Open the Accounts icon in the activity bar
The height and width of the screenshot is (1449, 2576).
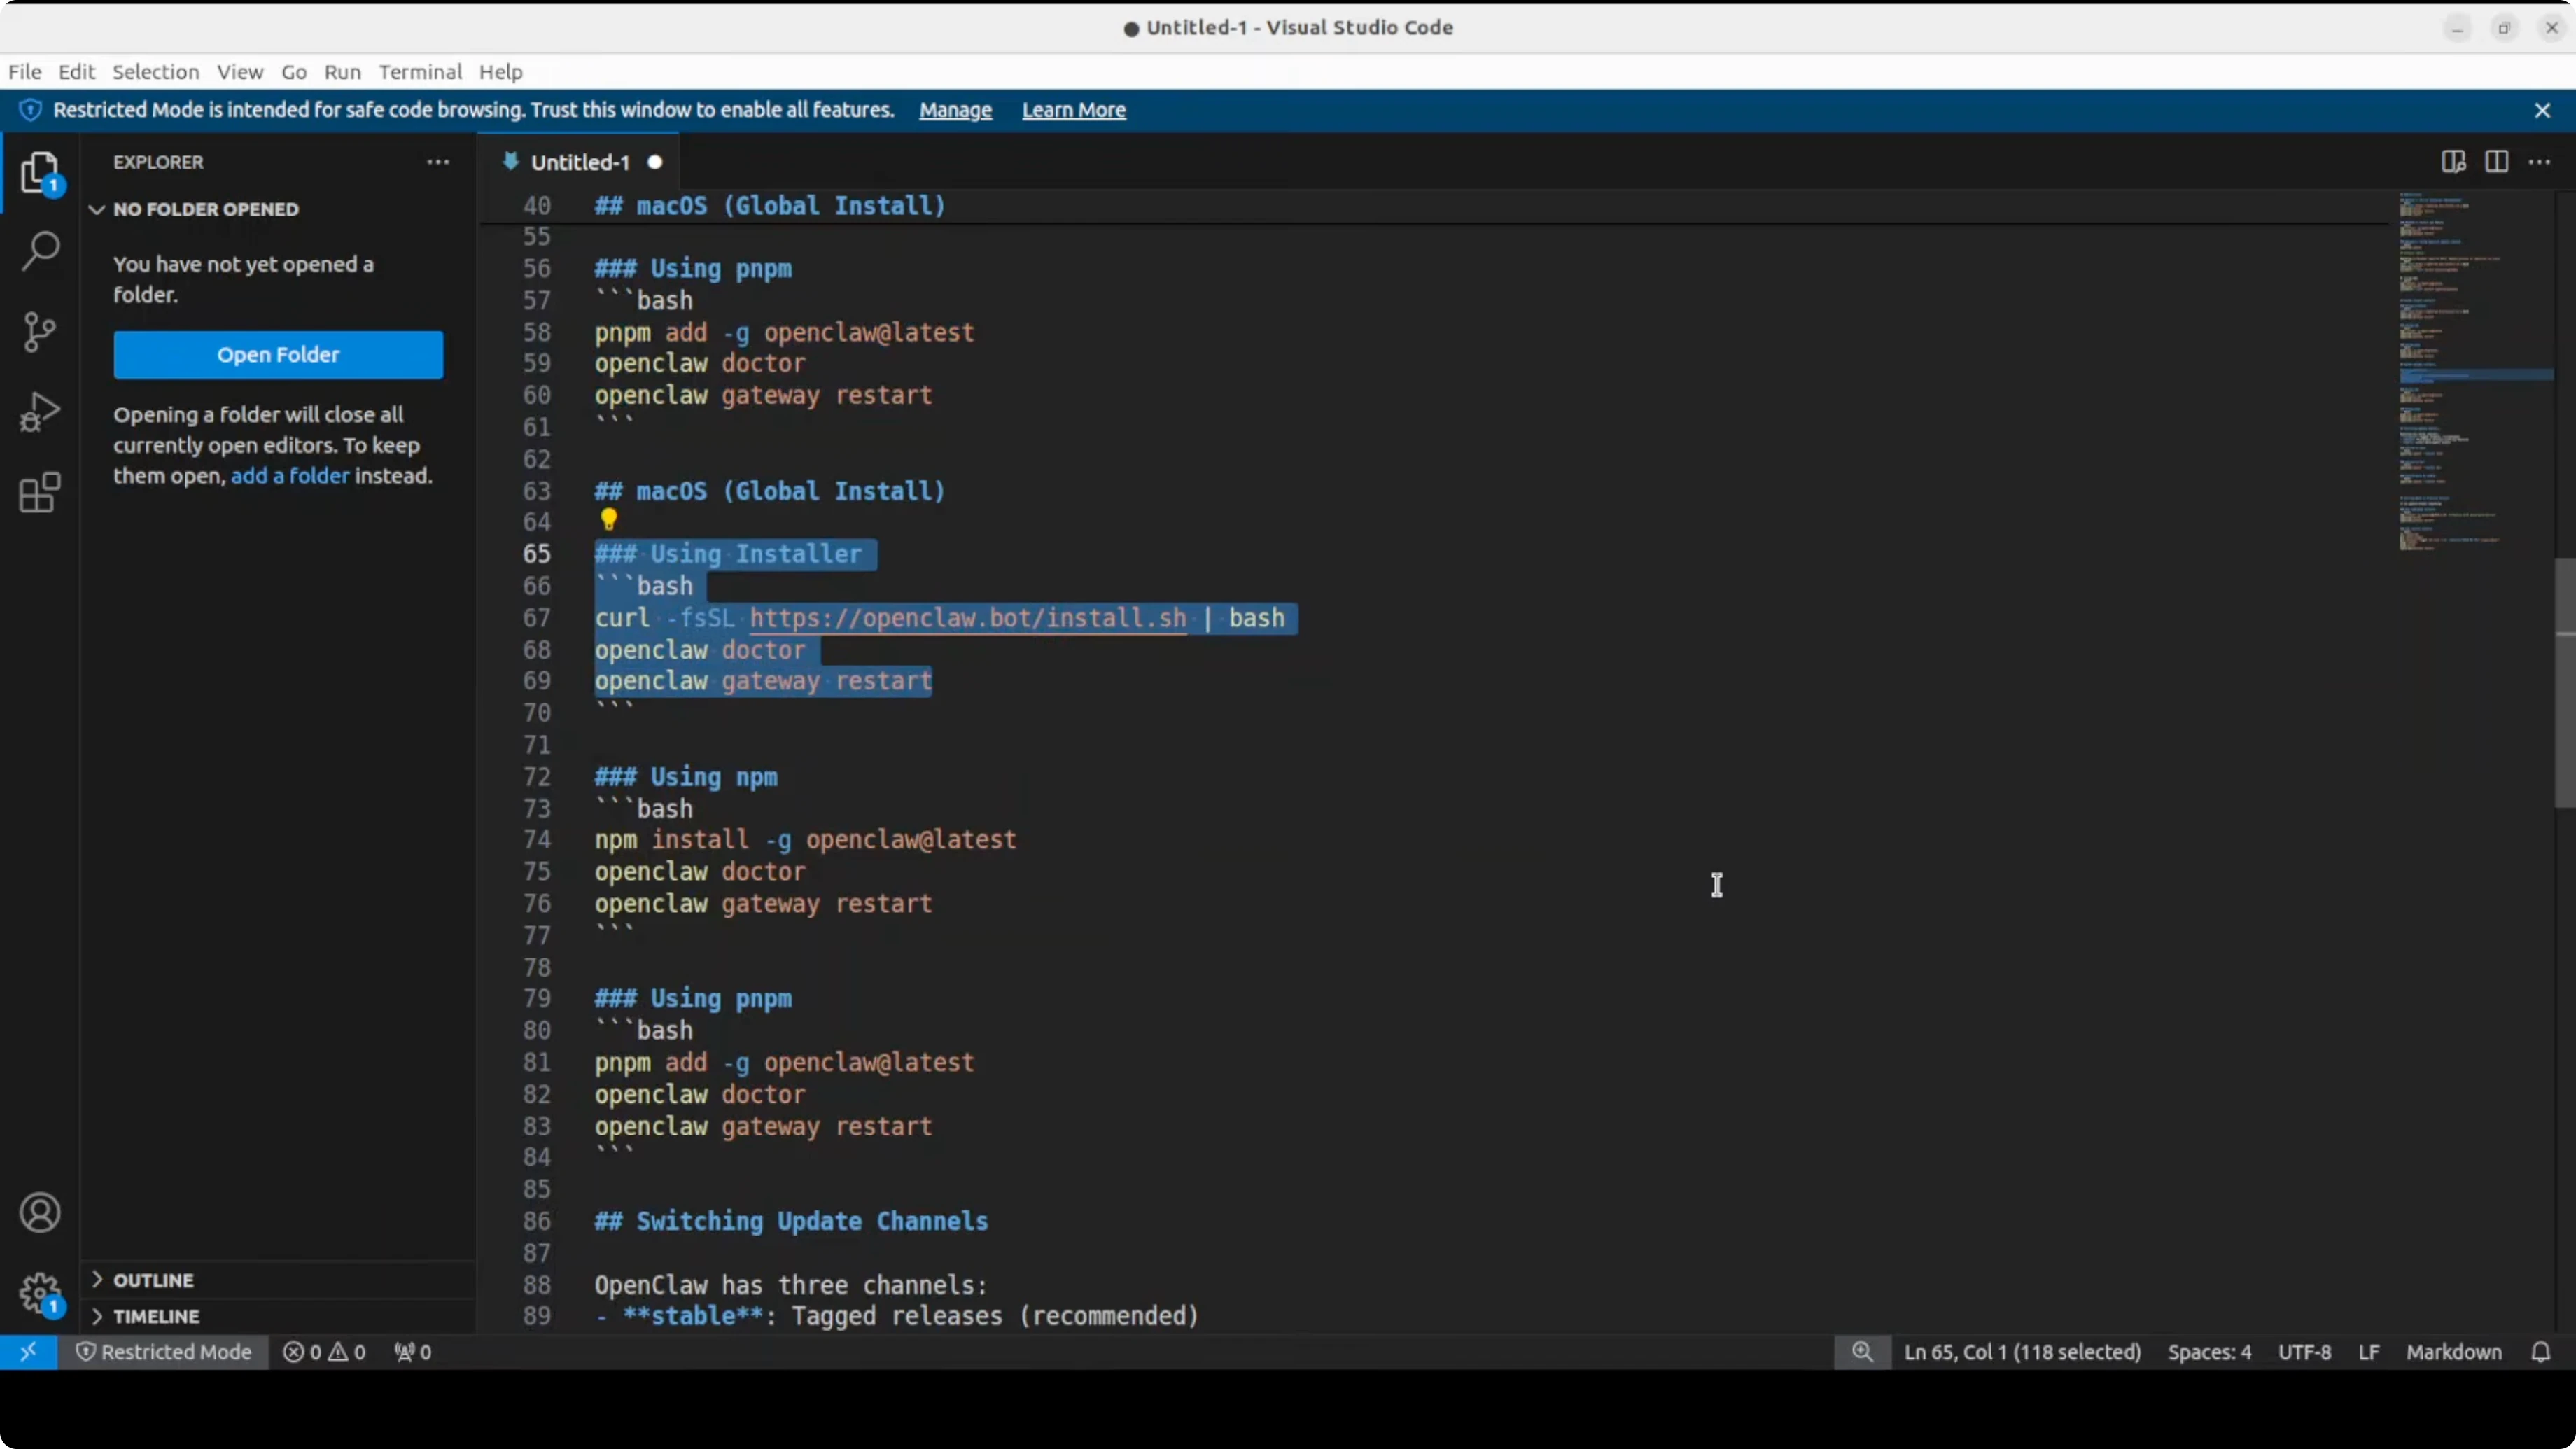40,1212
